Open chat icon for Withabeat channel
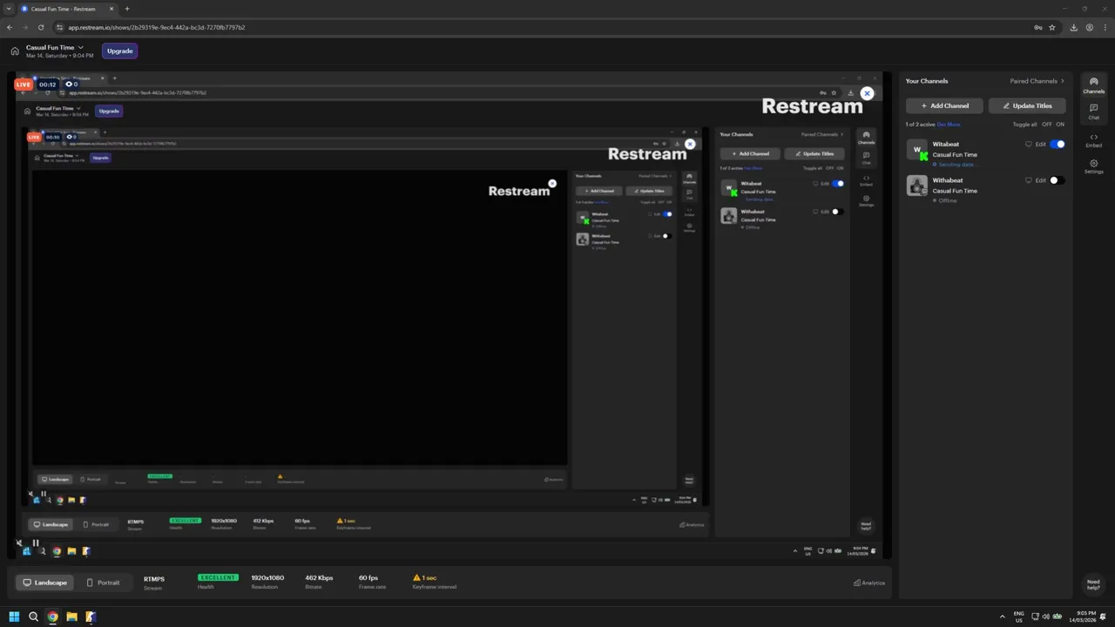 click(x=1028, y=180)
